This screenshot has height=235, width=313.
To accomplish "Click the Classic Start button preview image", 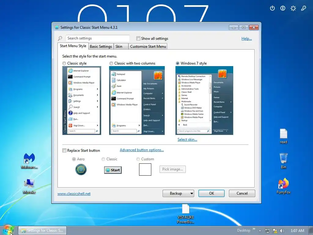I will click(113, 170).
